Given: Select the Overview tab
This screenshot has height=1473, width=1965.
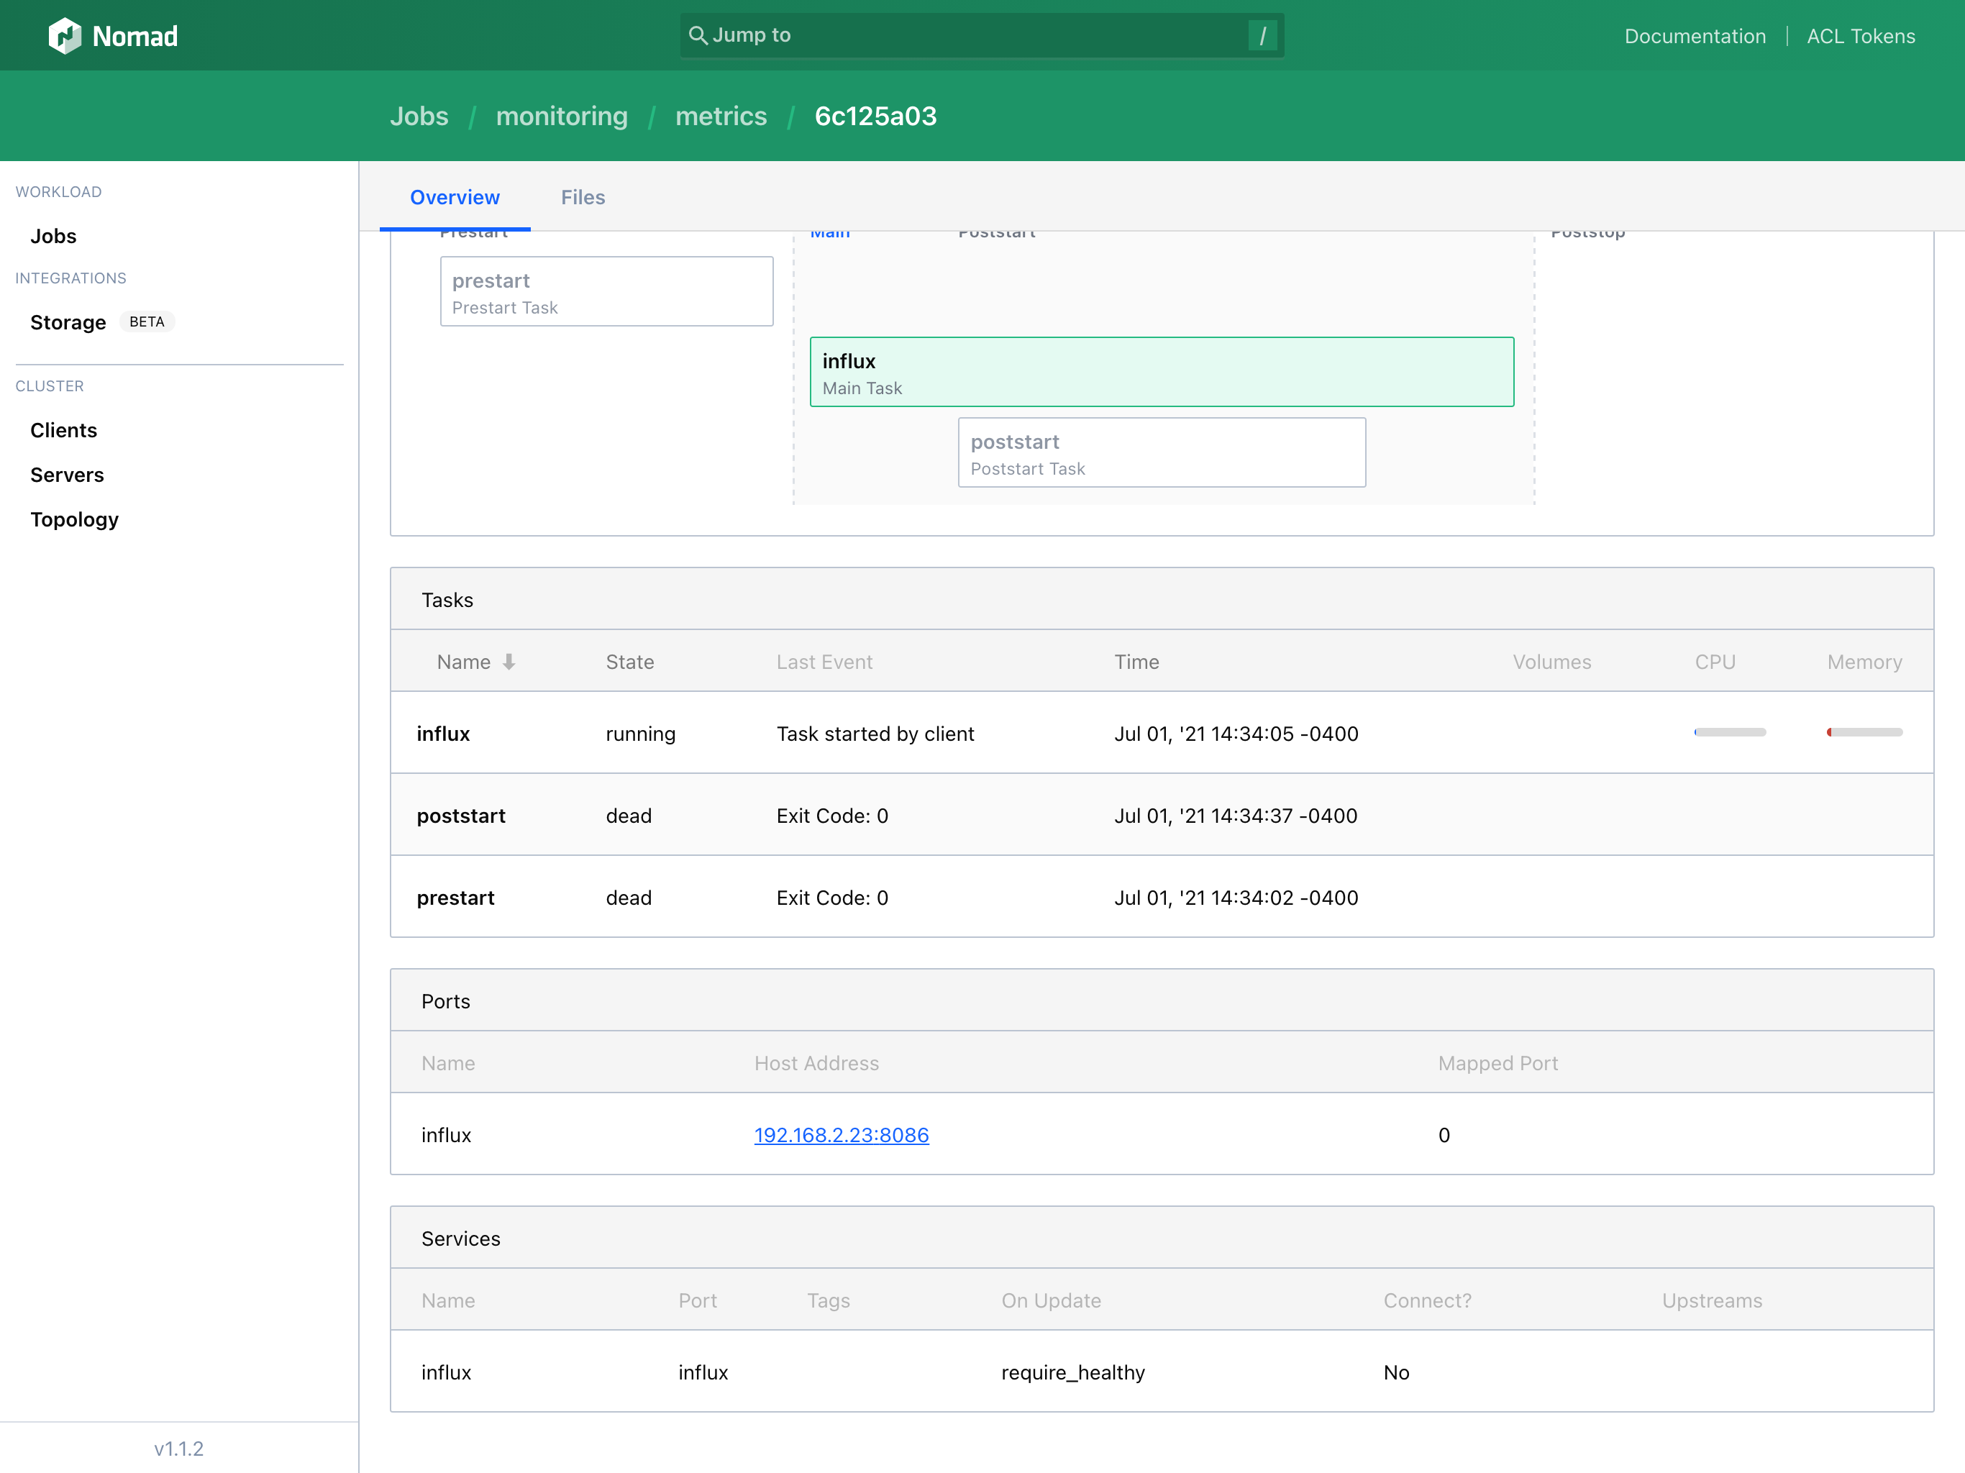Looking at the screenshot, I should [453, 196].
